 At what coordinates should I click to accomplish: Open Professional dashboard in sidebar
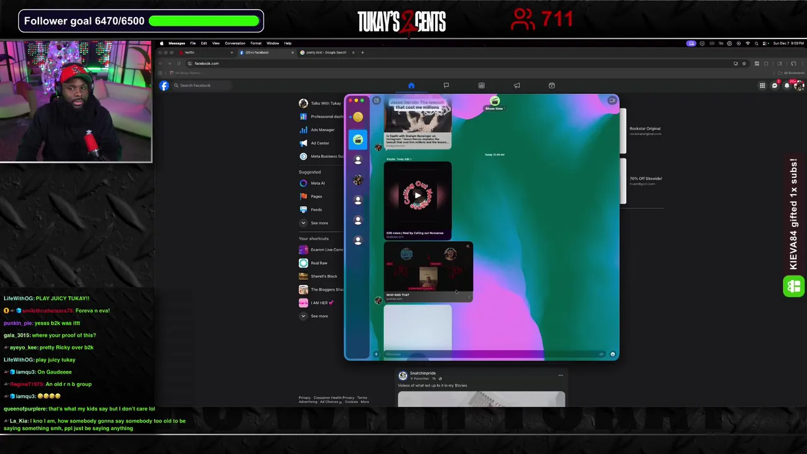click(x=322, y=117)
